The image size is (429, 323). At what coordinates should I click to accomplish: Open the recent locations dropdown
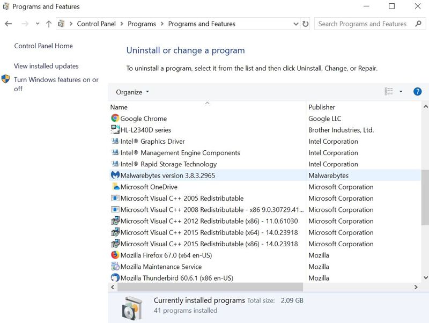[38, 24]
